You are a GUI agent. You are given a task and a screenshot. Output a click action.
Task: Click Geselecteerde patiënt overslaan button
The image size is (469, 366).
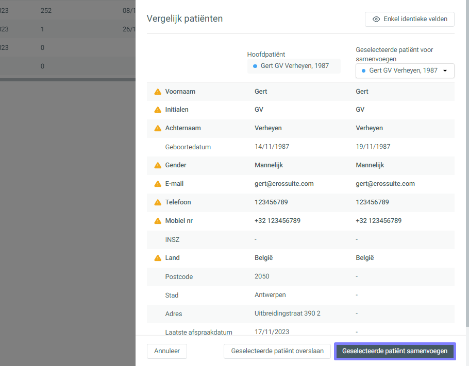(277, 351)
